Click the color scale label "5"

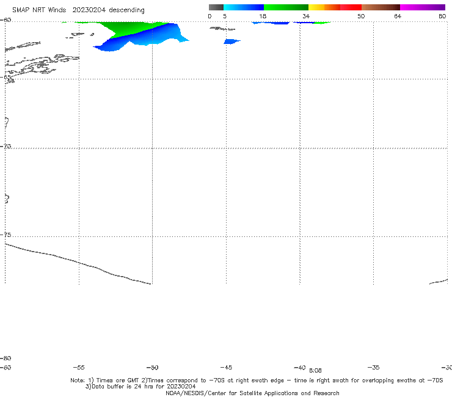225,16
